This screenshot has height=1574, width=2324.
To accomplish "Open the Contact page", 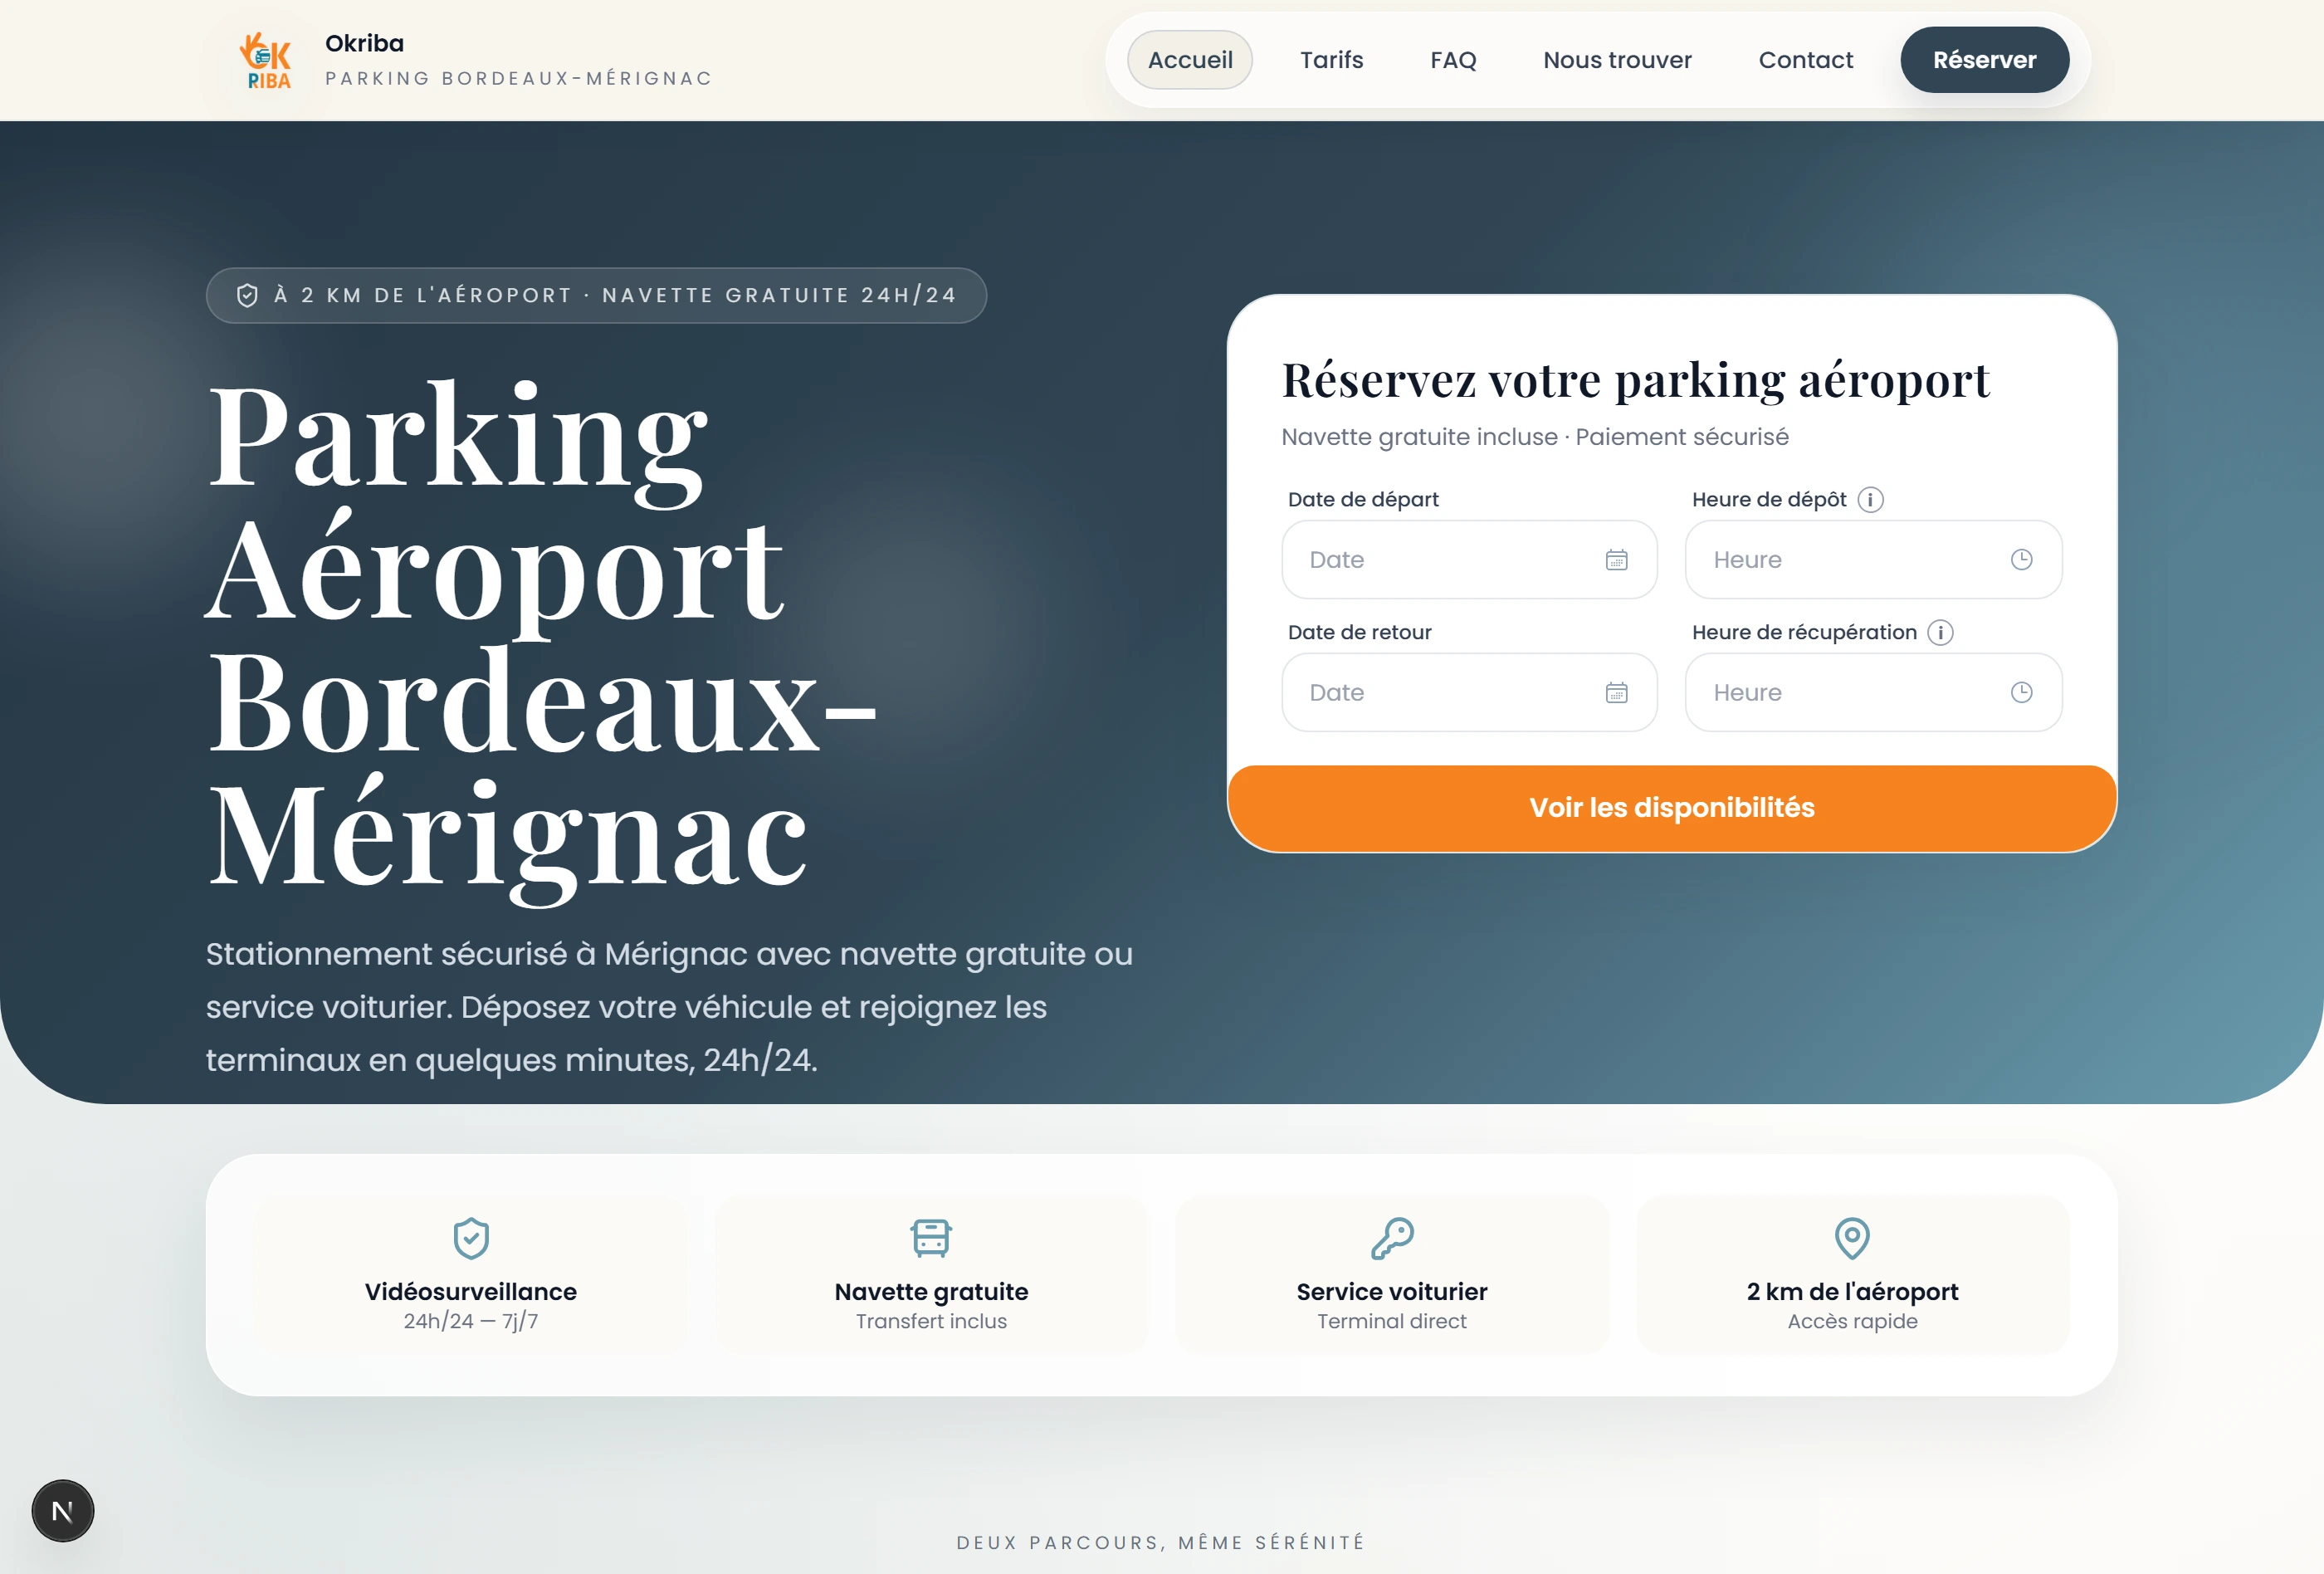I will [1805, 60].
